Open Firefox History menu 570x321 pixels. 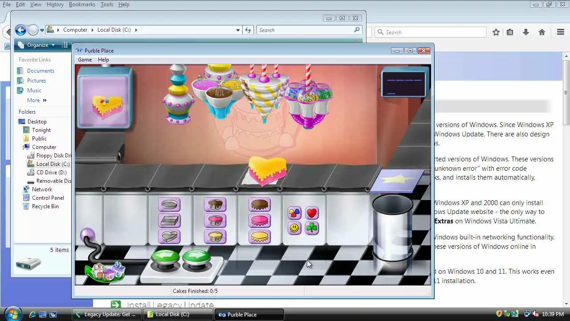pos(55,4)
